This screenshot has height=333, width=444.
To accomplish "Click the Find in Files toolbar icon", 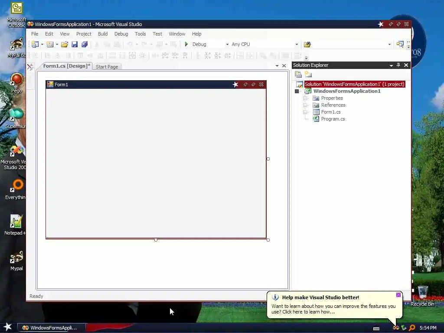I will pos(307,44).
